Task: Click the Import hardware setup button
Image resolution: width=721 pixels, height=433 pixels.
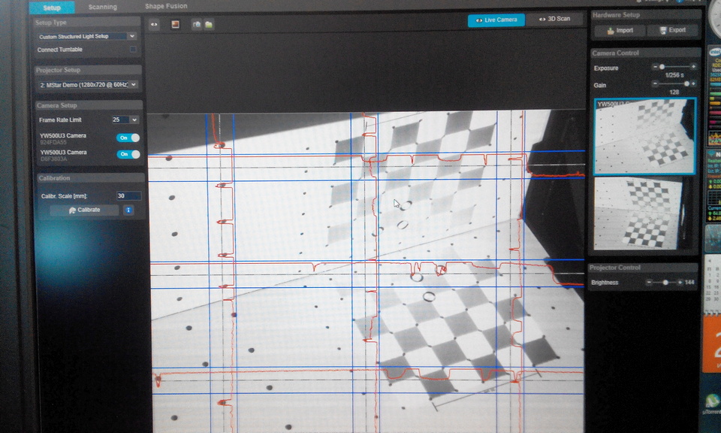Action: click(620, 30)
